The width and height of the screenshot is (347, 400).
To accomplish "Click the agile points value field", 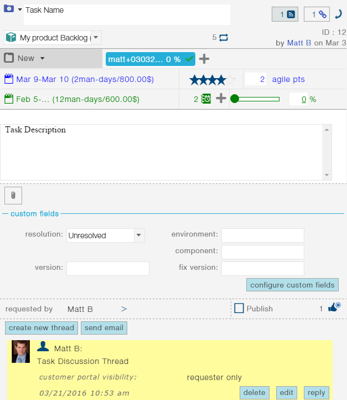I will (256, 79).
